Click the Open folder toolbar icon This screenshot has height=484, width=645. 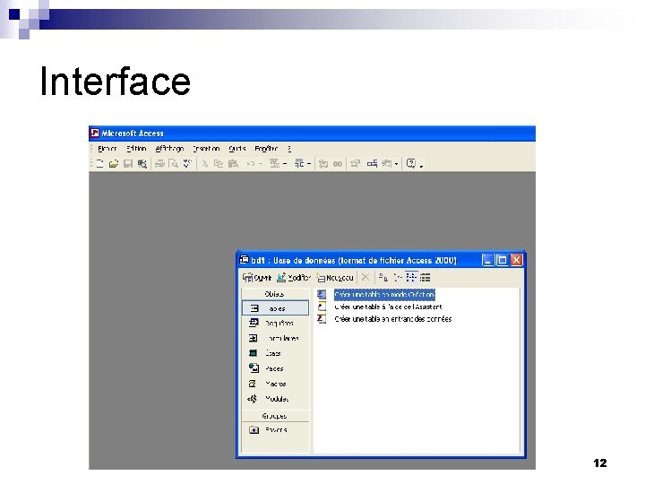(114, 164)
